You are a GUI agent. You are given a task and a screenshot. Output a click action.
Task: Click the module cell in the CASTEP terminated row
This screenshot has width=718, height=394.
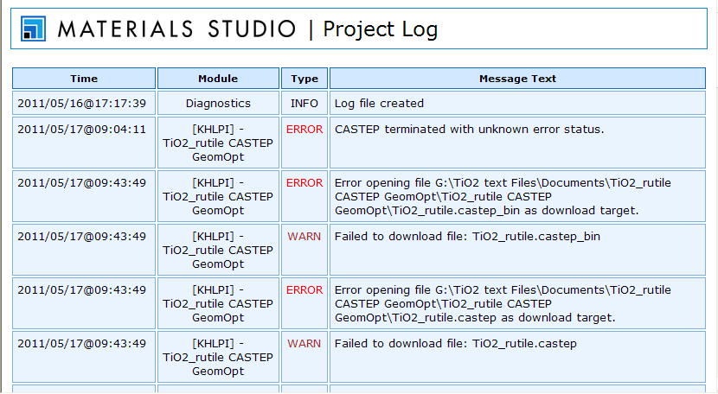[x=218, y=143]
